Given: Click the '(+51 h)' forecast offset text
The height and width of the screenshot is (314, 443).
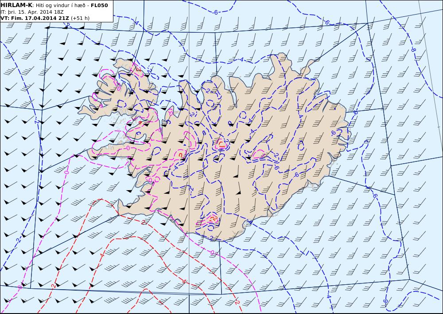Looking at the screenshot, I should pos(80,18).
